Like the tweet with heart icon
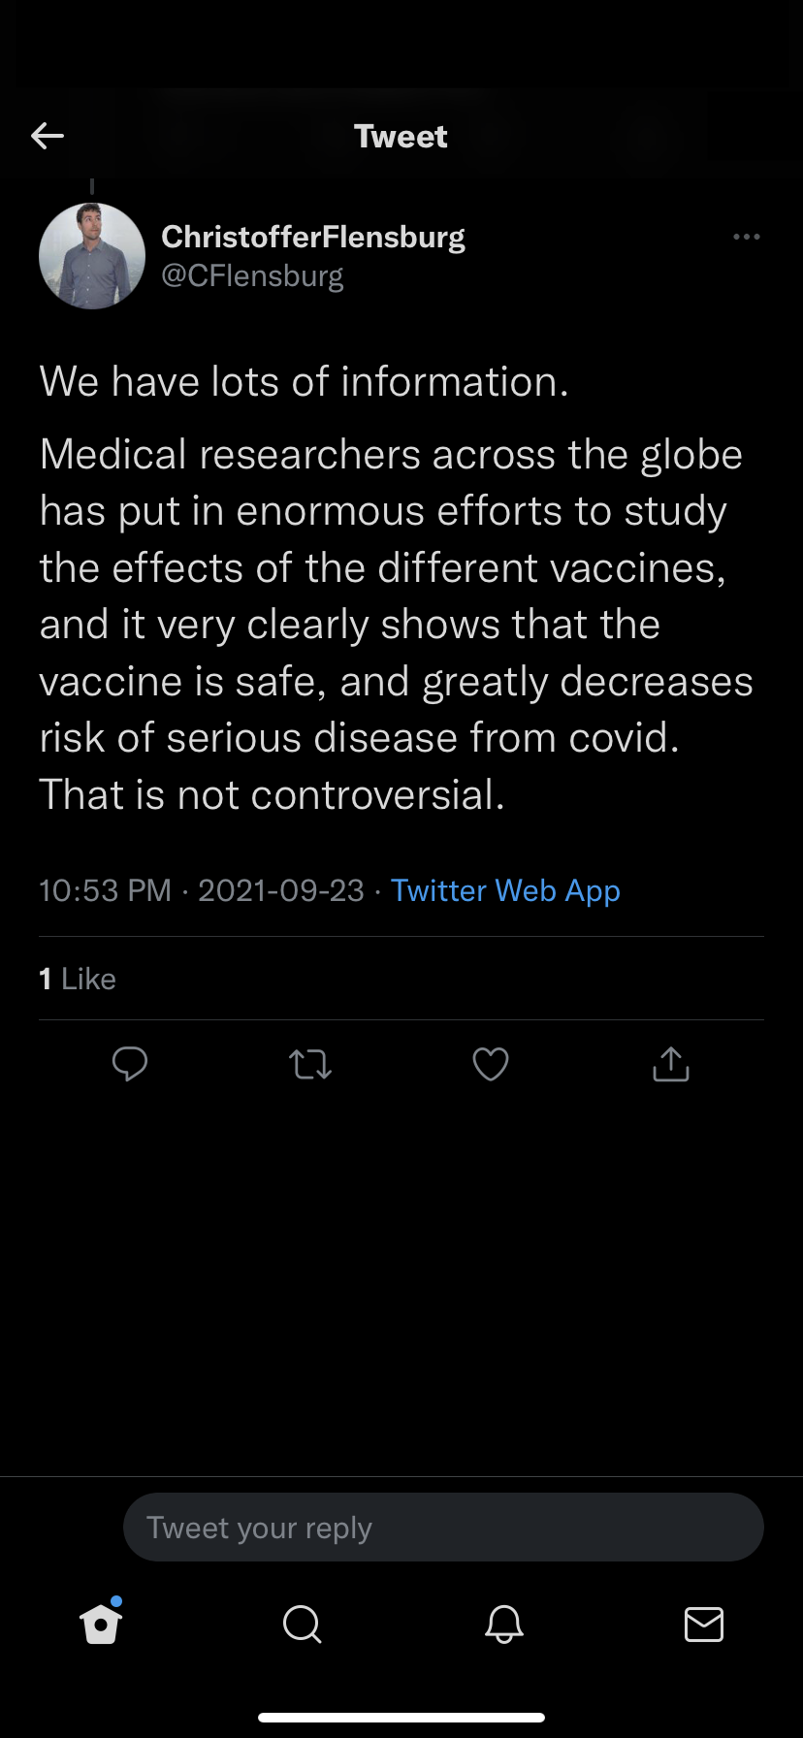This screenshot has width=803, height=1738. 491,1065
